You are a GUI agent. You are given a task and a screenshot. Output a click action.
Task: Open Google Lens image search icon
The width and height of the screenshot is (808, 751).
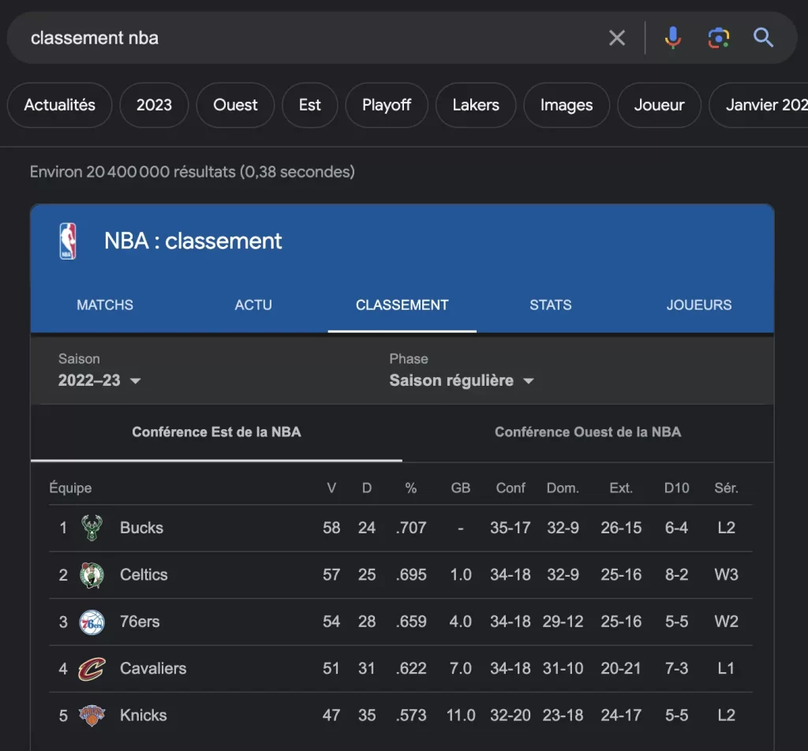coord(718,38)
